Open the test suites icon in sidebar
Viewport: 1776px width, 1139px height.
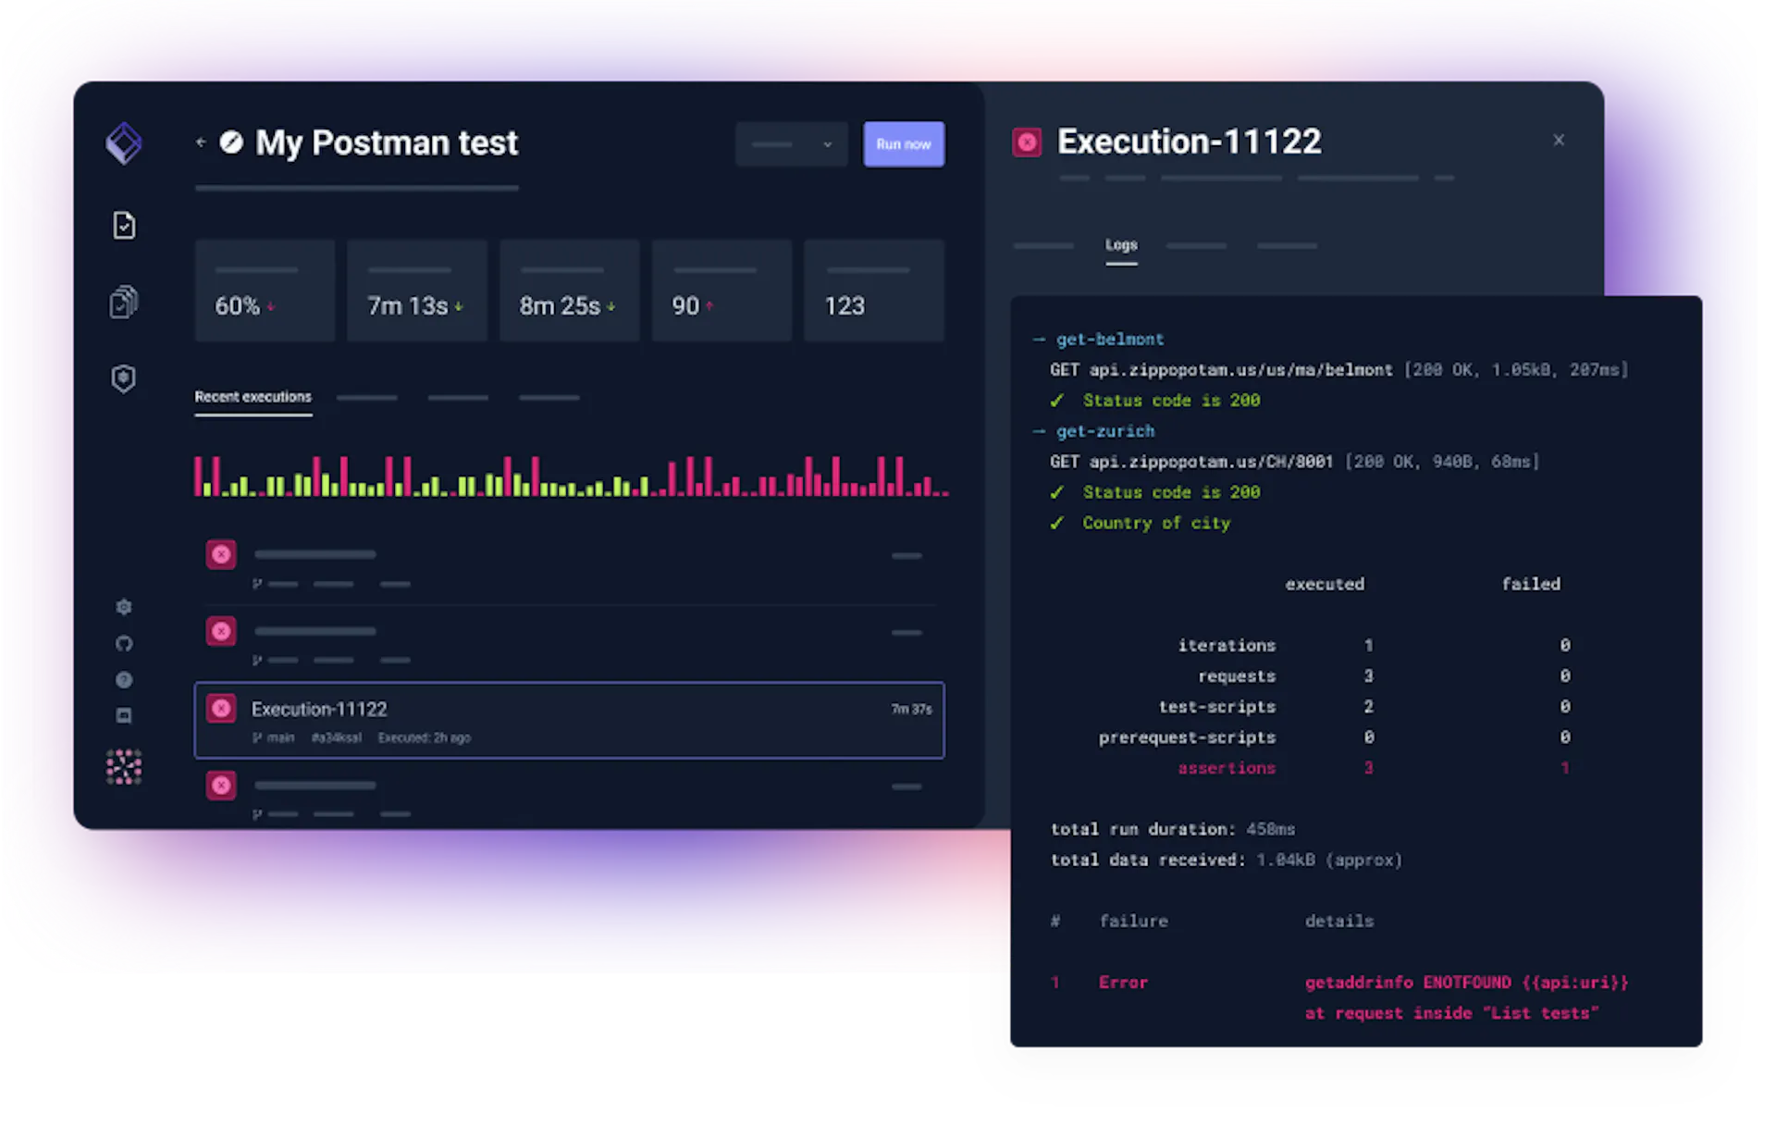tap(124, 302)
